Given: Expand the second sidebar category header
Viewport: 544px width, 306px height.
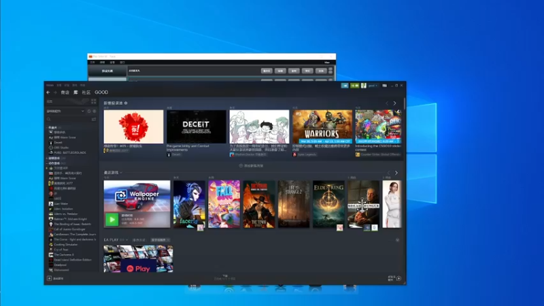Looking at the screenshot, I should pos(47,158).
